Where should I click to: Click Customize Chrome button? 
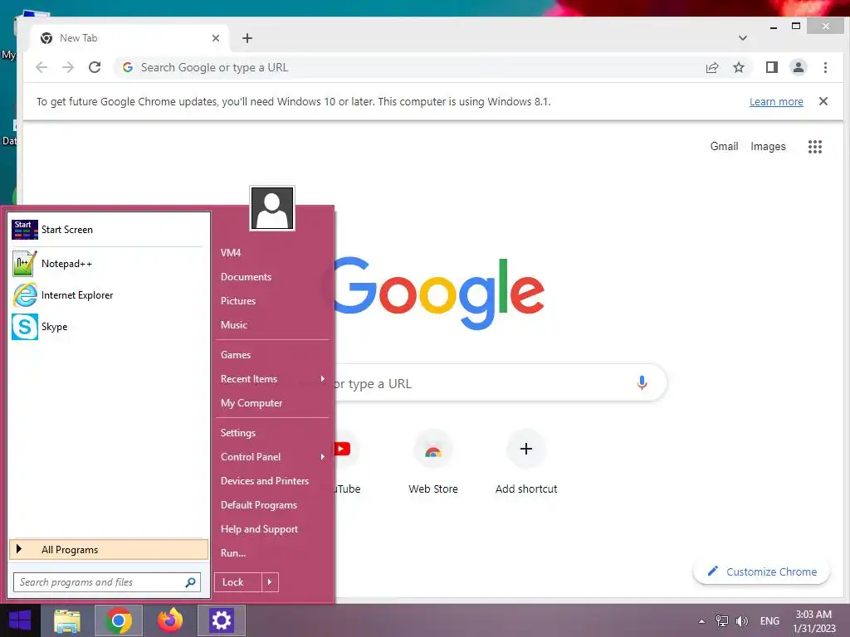[x=762, y=572]
